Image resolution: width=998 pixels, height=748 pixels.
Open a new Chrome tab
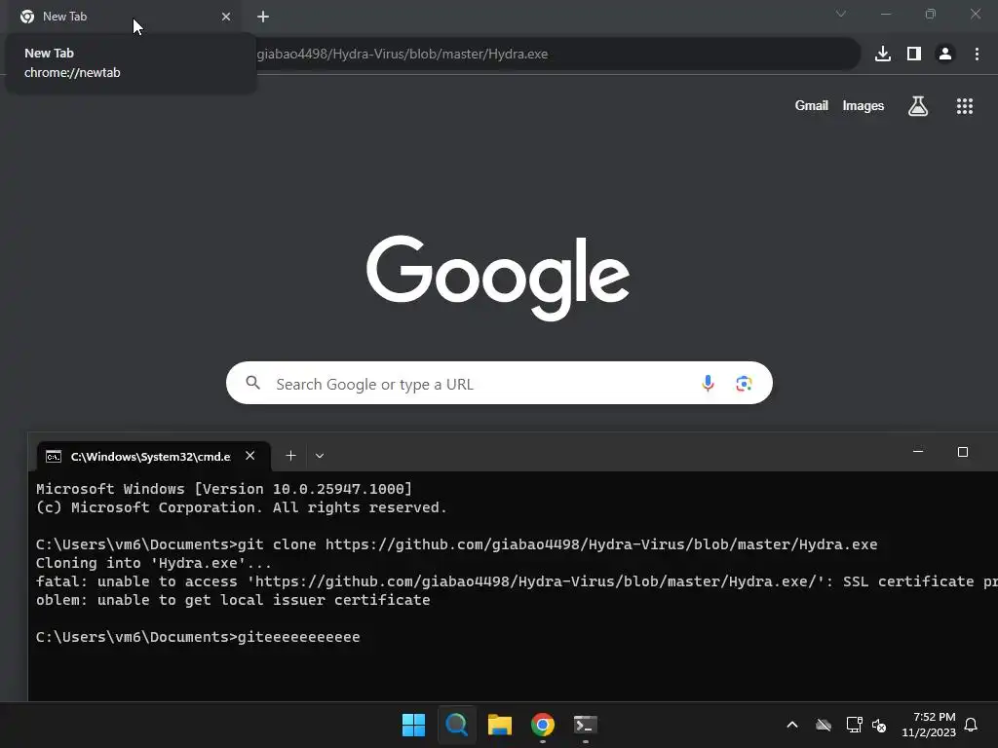pos(263,17)
